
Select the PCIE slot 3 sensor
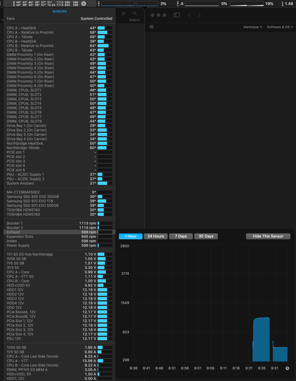(59, 161)
